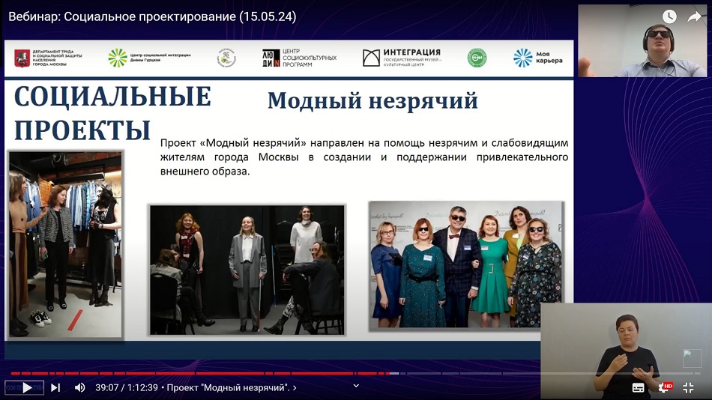Viewport: 712px width, 400px height.
Task: Mute the video with the speaker icon
Action: tap(79, 387)
